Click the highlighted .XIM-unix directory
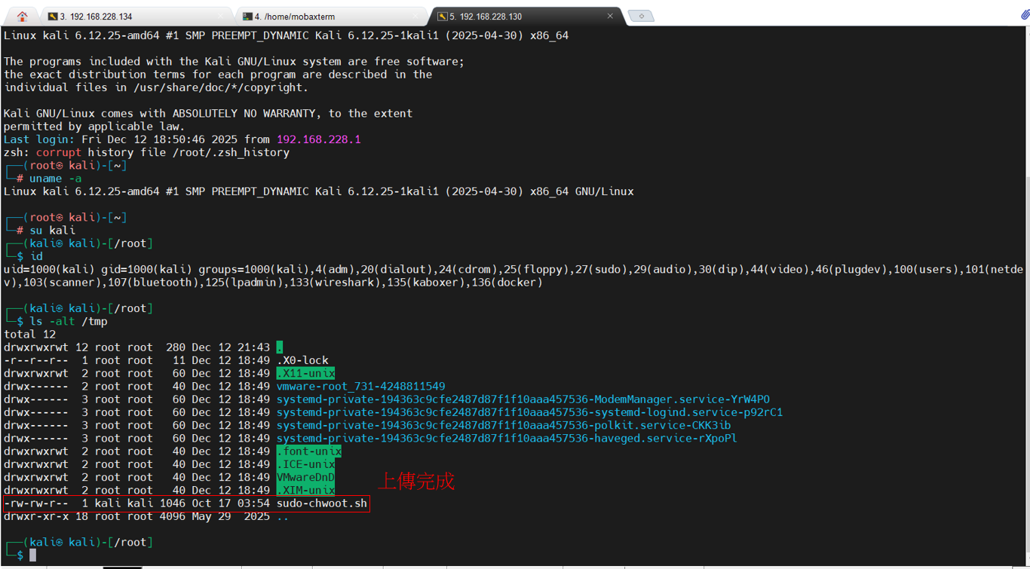This screenshot has height=569, width=1030. point(305,491)
